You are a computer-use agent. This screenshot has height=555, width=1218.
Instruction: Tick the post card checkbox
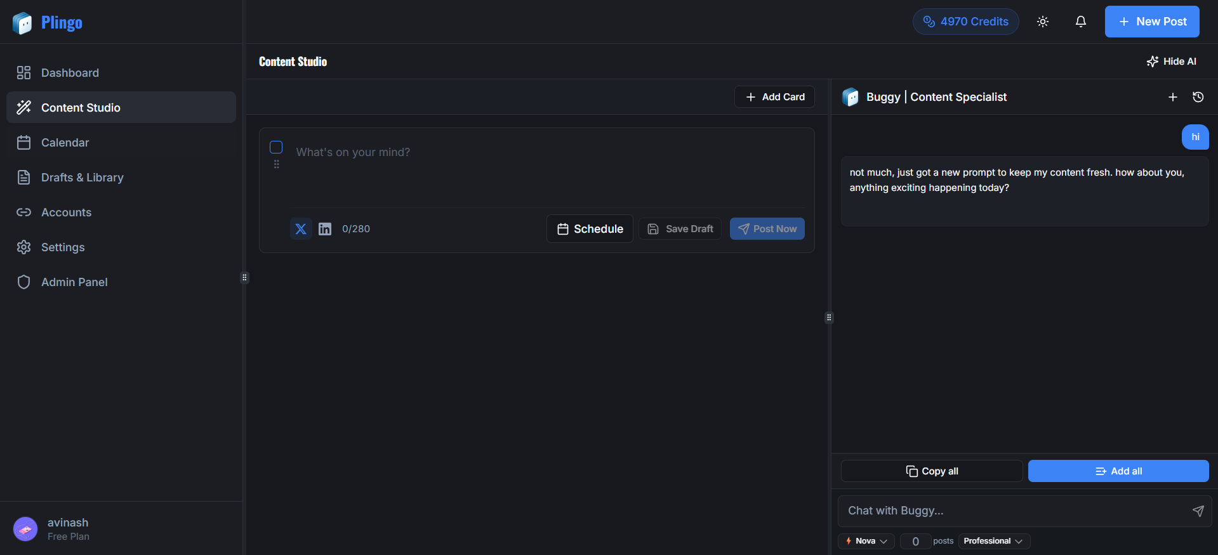pos(276,147)
